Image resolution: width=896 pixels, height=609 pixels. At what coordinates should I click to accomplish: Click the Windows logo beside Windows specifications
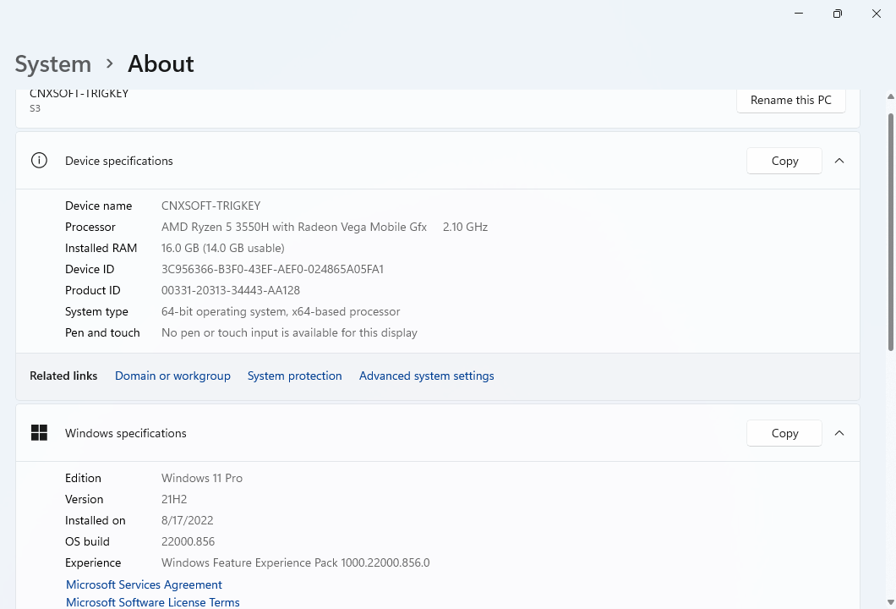click(x=39, y=433)
